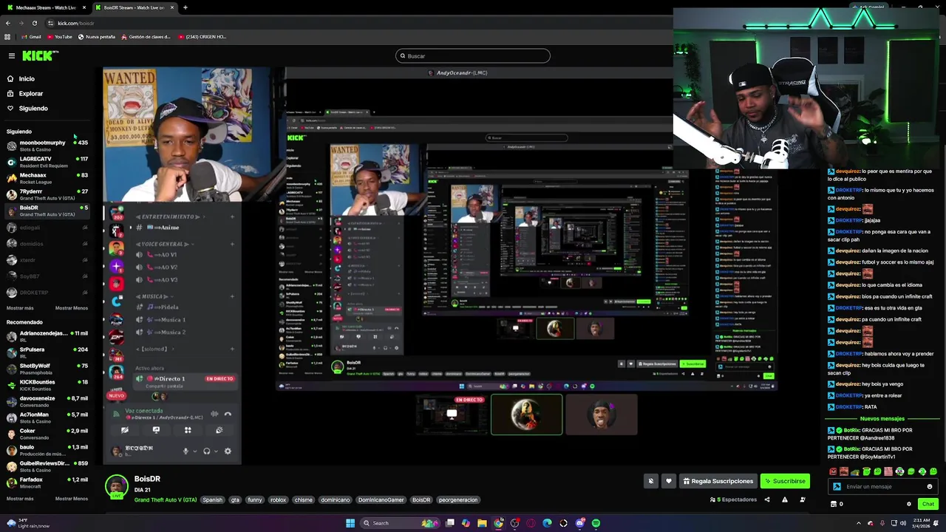Click the Regala Suscripciones button
The image size is (946, 532).
[717, 481]
